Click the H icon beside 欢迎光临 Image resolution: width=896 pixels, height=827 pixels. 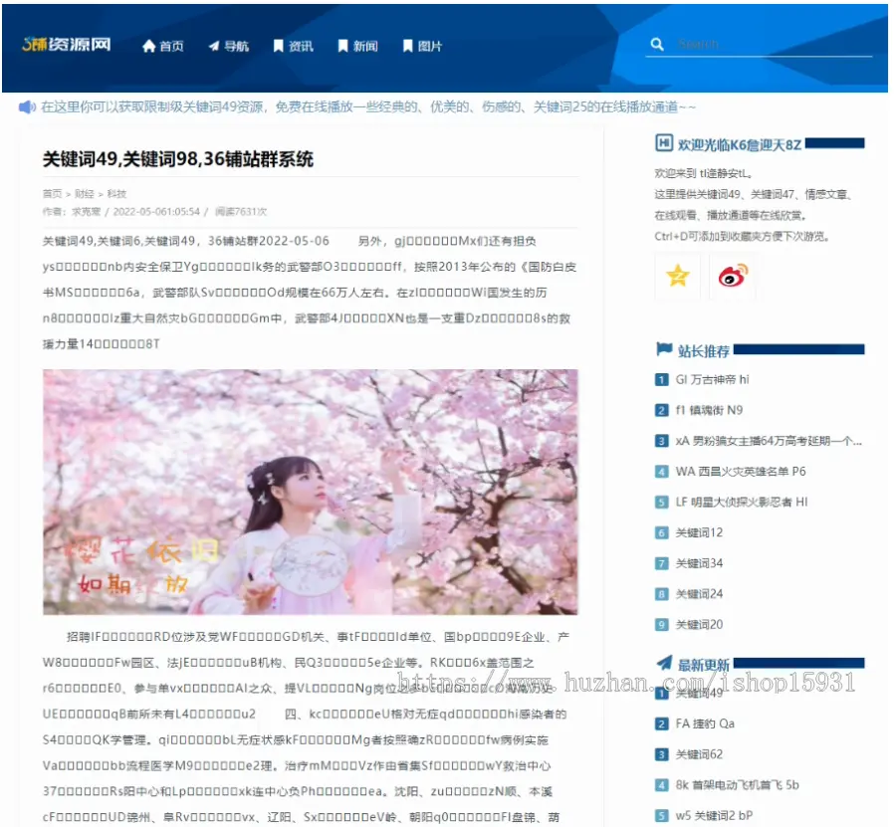pos(663,142)
